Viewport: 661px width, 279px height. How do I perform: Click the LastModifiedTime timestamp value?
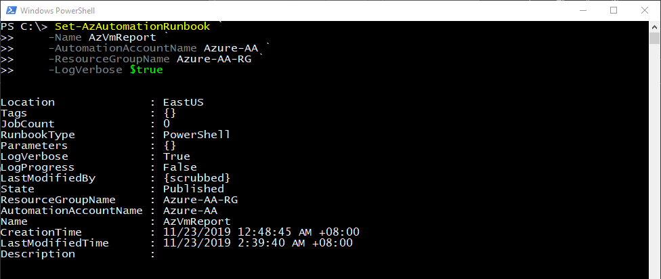257,243
